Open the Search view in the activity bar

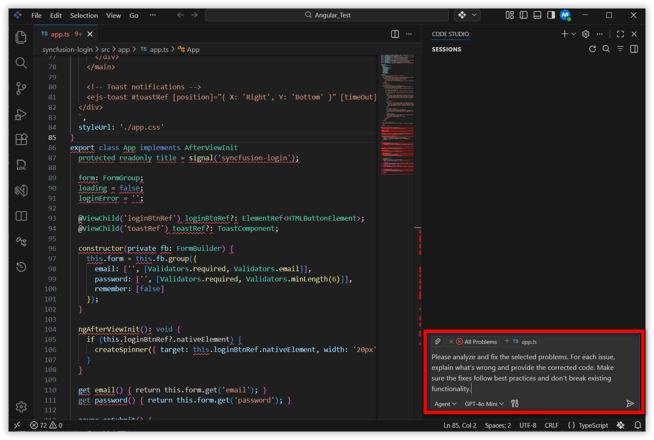point(21,63)
